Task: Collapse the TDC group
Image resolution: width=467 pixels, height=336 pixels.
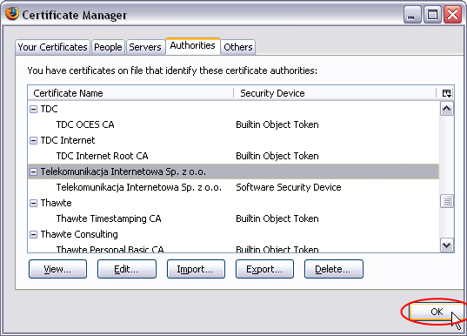Action: [x=33, y=109]
